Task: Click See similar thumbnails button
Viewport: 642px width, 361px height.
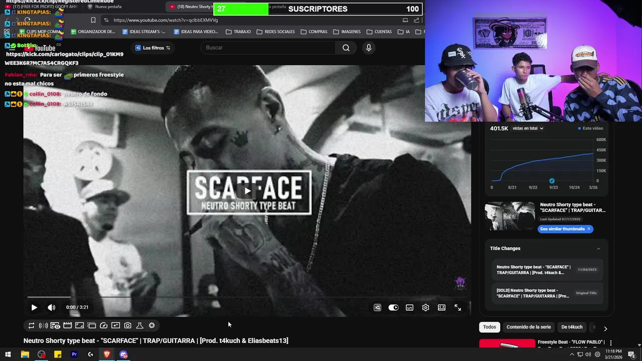Action: click(566, 229)
